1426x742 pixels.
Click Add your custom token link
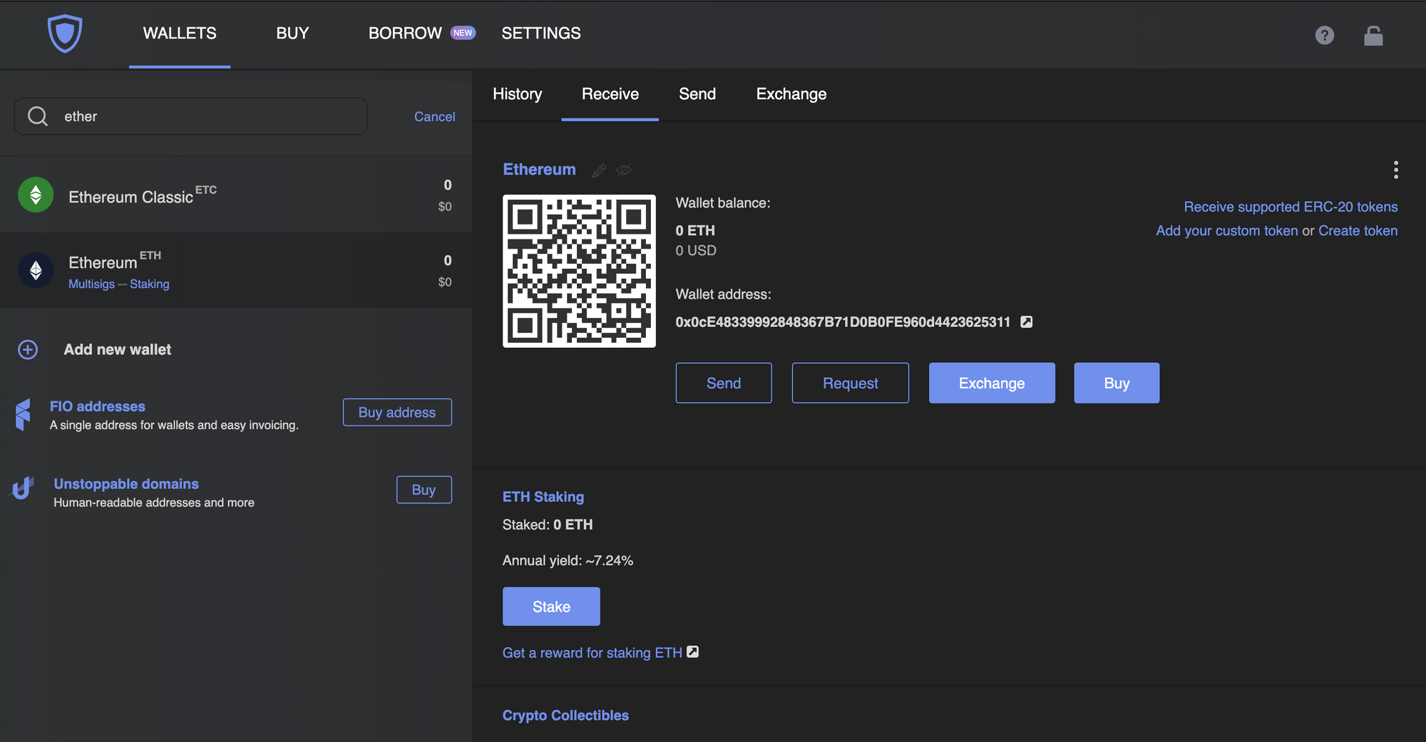(x=1227, y=231)
